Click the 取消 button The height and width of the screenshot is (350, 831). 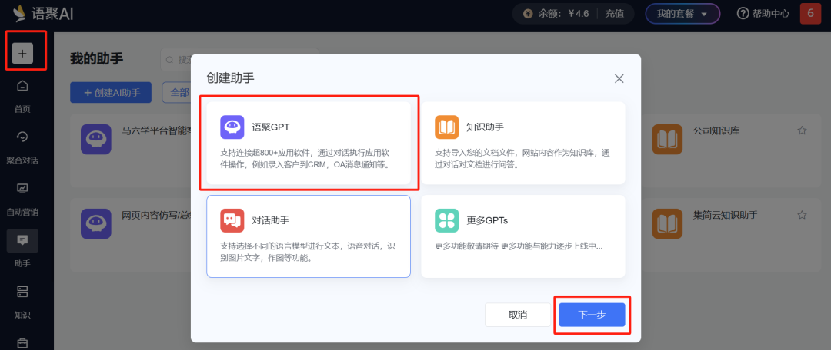point(518,315)
